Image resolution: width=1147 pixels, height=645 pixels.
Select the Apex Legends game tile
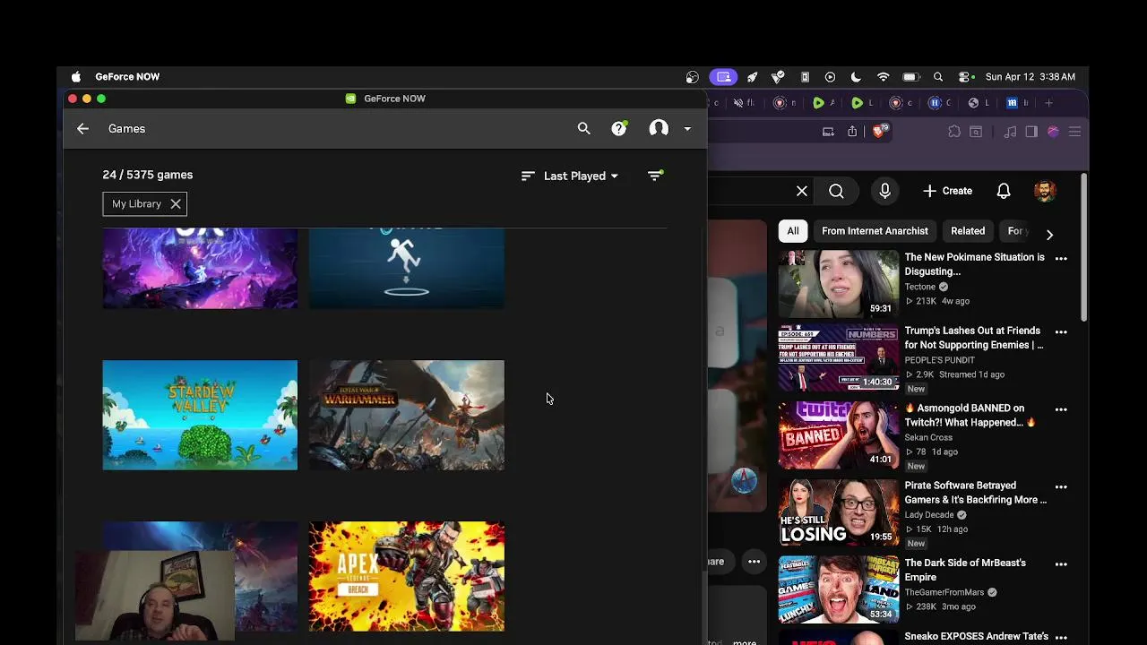[x=407, y=576]
